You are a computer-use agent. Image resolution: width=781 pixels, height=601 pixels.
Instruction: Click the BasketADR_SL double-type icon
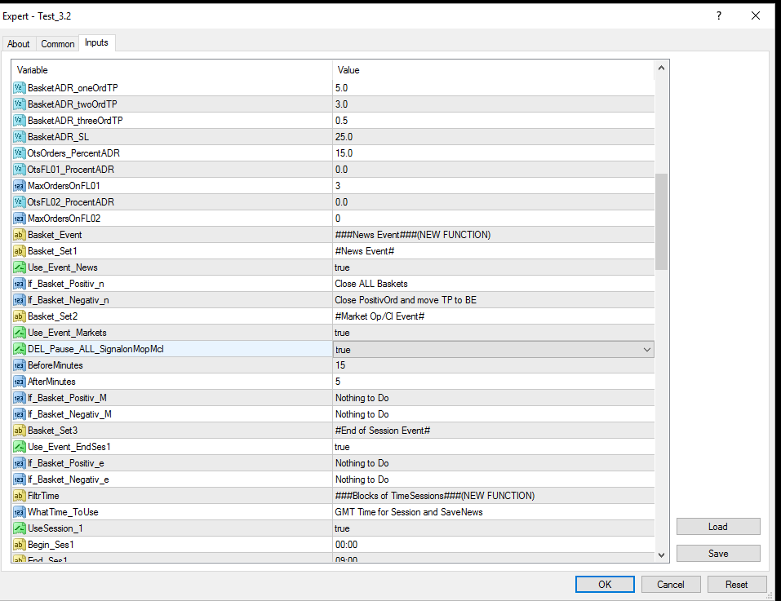(19, 137)
